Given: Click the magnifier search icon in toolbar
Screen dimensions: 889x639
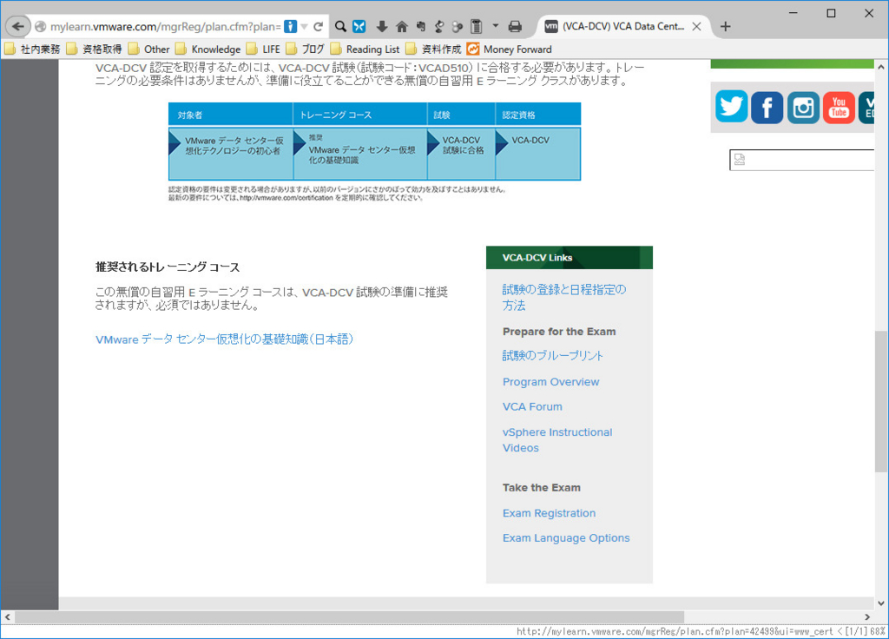Looking at the screenshot, I should 340,27.
